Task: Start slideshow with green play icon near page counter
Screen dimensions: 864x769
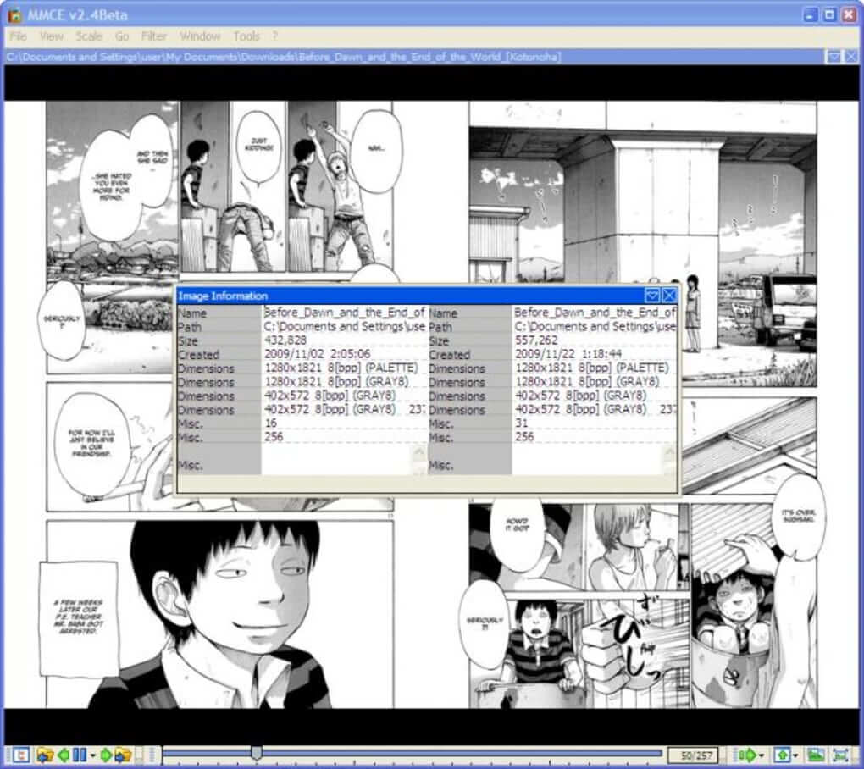Action: coord(749,754)
